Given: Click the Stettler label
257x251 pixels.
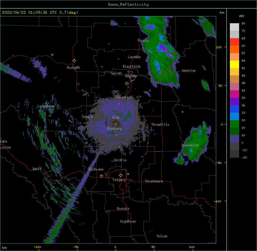Looking at the screenshot, I should coord(189,71).
